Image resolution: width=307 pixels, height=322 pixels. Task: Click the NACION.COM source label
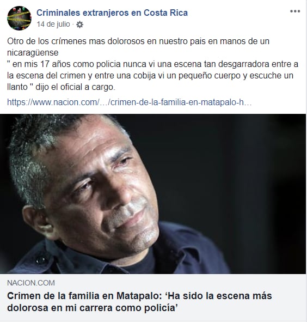click(x=31, y=283)
